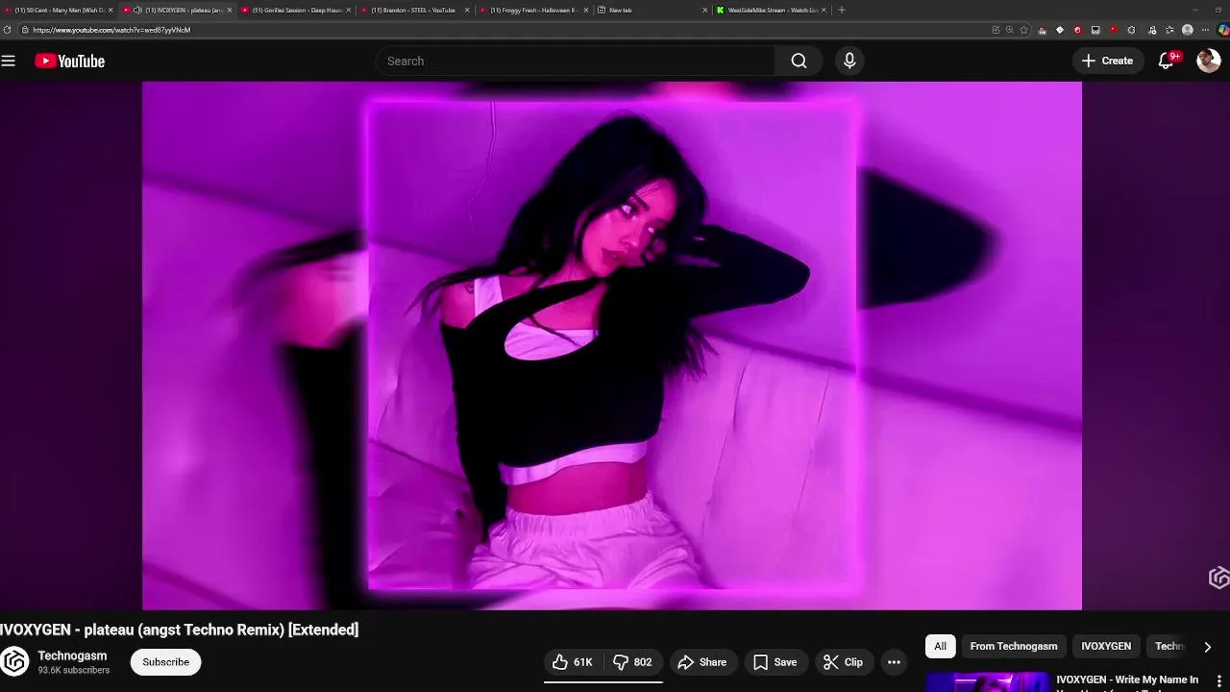Image resolution: width=1230 pixels, height=692 pixels.
Task: Open the split screen toolbar icon
Action: point(996,30)
